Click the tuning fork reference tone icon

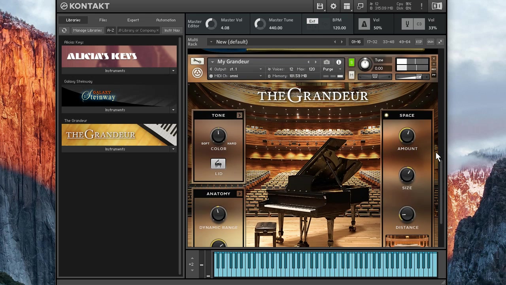pyautogui.click(x=407, y=24)
